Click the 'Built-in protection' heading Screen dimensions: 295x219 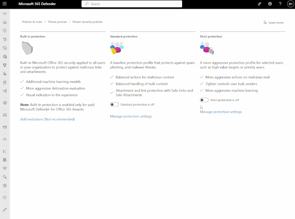(x=33, y=37)
